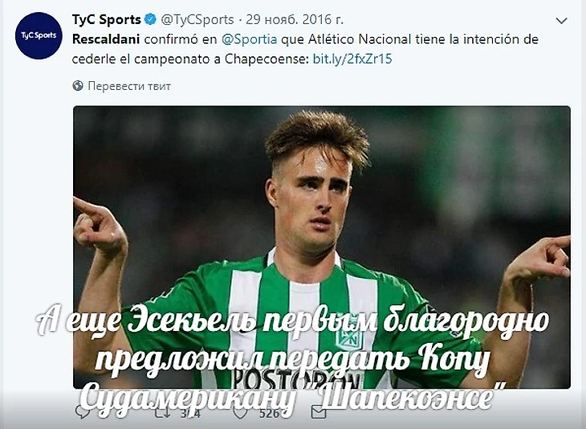The width and height of the screenshot is (586, 429).
Task: Send tweet via the envelope icon
Action: point(319,412)
